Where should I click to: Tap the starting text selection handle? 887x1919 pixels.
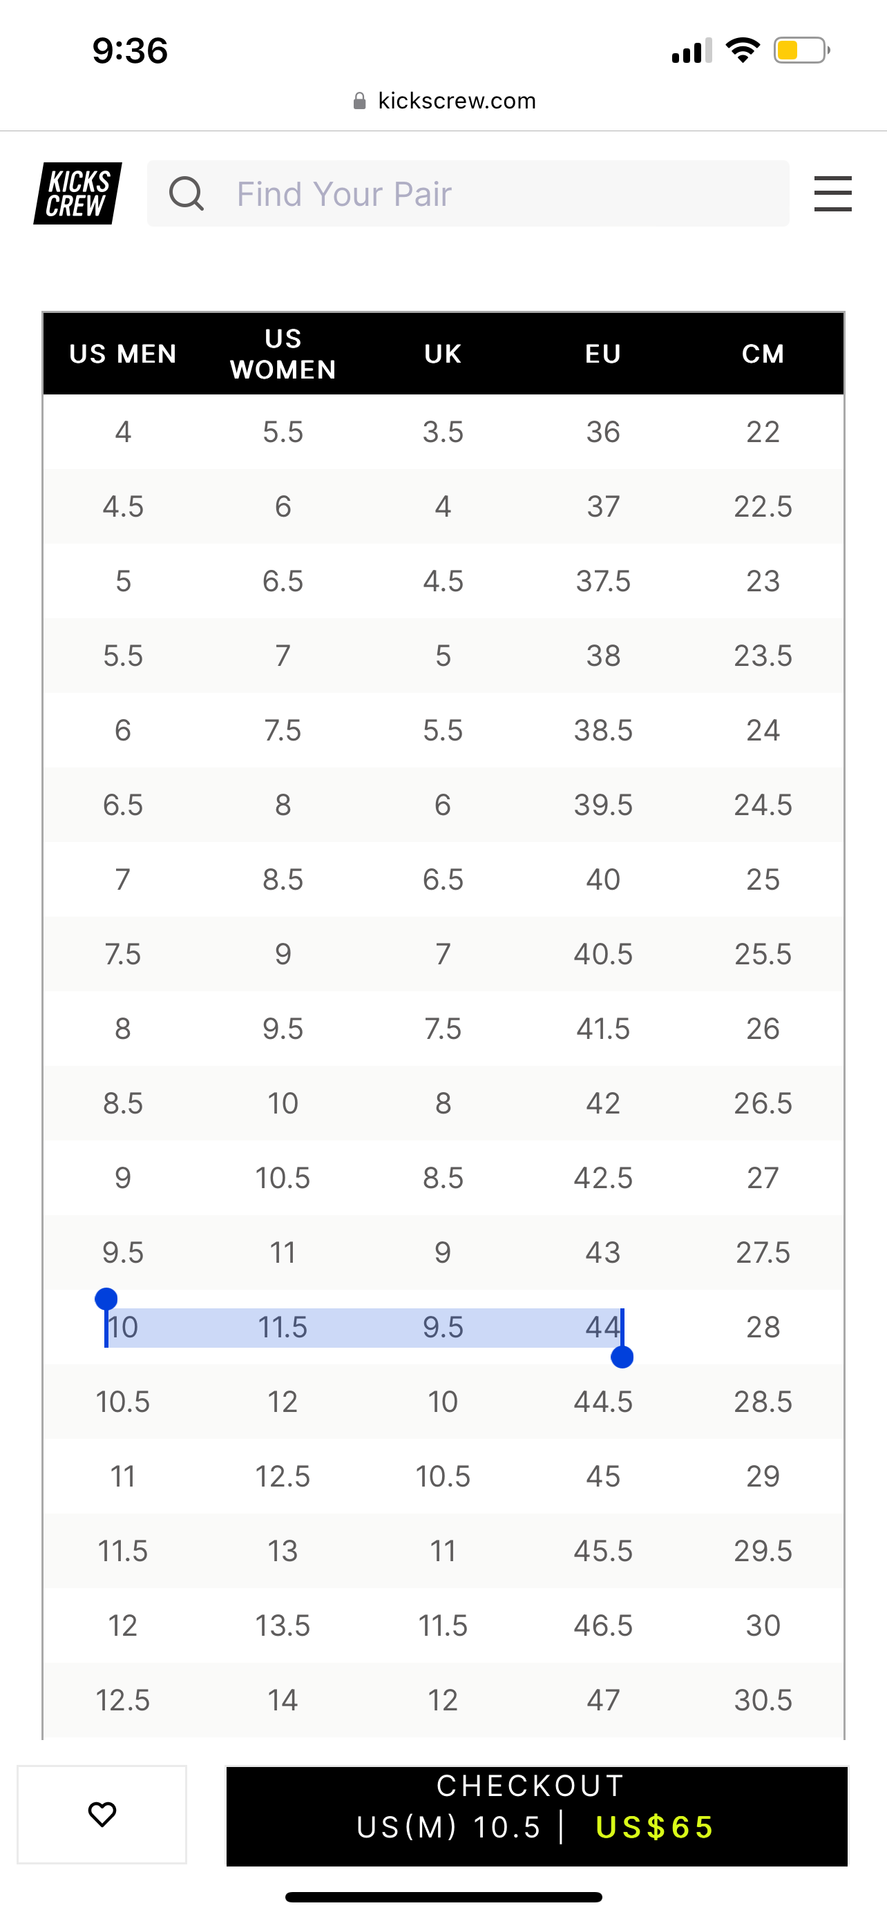pyautogui.click(x=106, y=1299)
